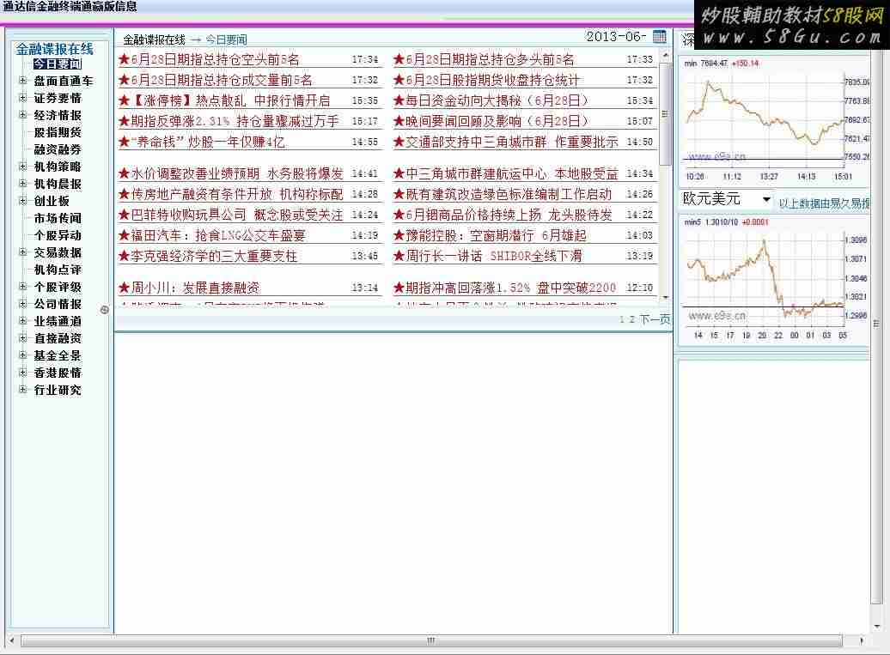Expand the 证券要情 tree node
Screen dimensions: 890x655
22,98
